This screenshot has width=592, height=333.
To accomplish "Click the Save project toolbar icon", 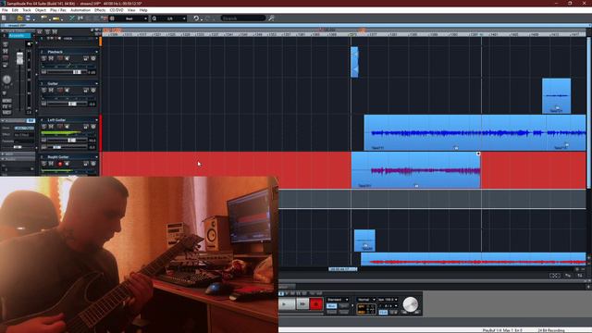I will click(x=28, y=18).
